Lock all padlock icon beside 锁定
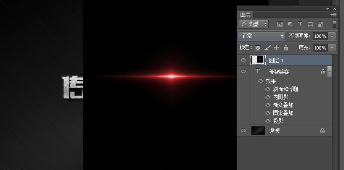Image resolution: width=344 pixels, height=170 pixels. pos(285,47)
